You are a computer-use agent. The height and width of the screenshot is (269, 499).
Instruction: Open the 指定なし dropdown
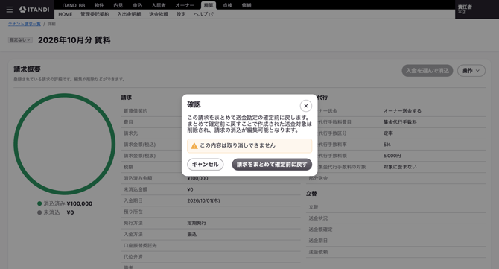click(20, 40)
